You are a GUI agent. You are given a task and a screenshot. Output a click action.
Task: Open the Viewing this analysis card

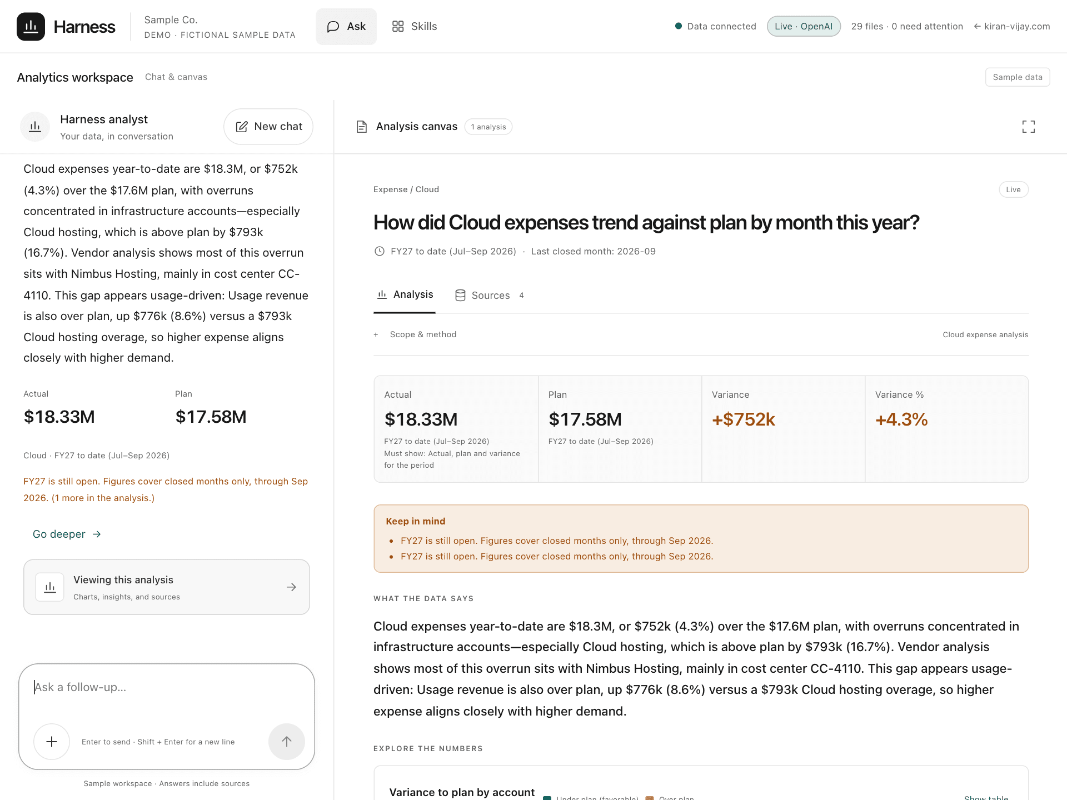coord(167,587)
